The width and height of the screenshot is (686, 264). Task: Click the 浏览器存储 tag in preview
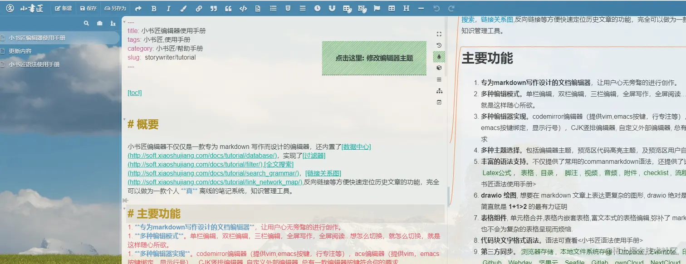(x=538, y=251)
